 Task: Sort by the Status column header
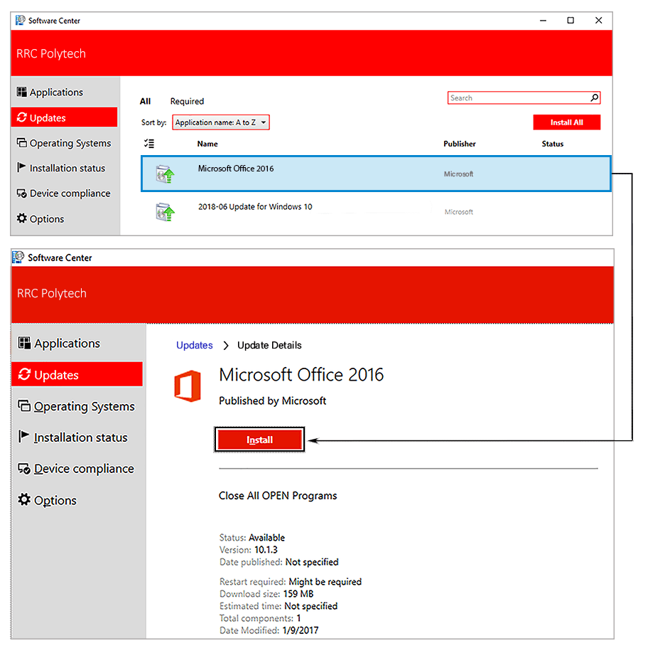552,144
